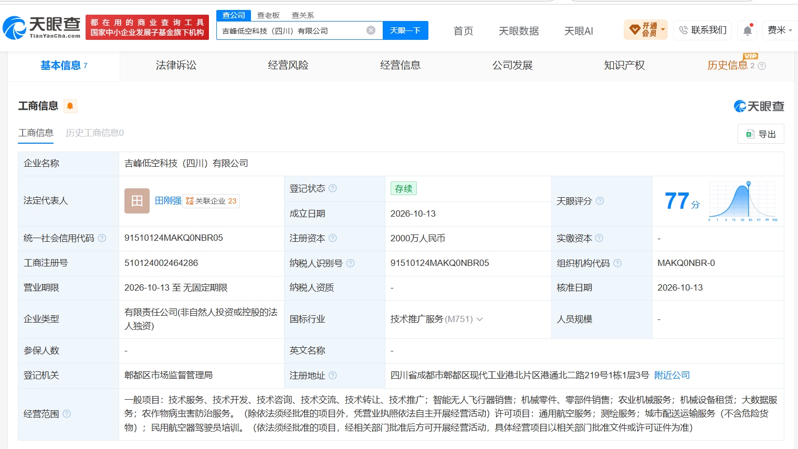Navigate to 首页 in the top nav
798x449 pixels.
click(463, 31)
